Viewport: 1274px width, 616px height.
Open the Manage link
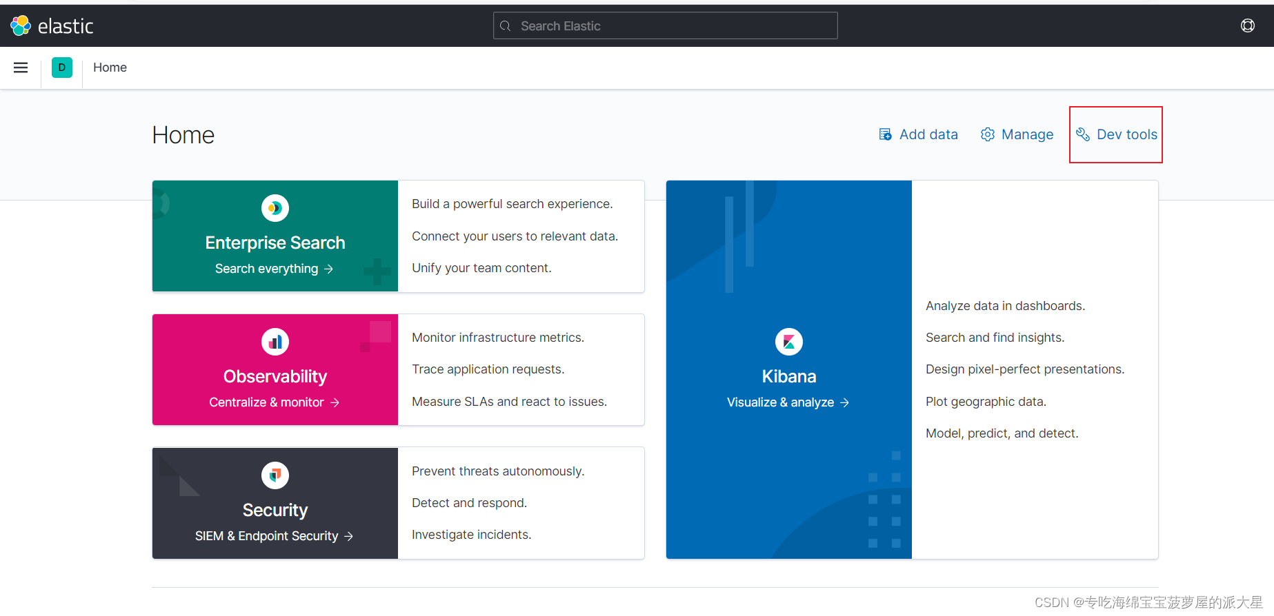pyautogui.click(x=1027, y=134)
